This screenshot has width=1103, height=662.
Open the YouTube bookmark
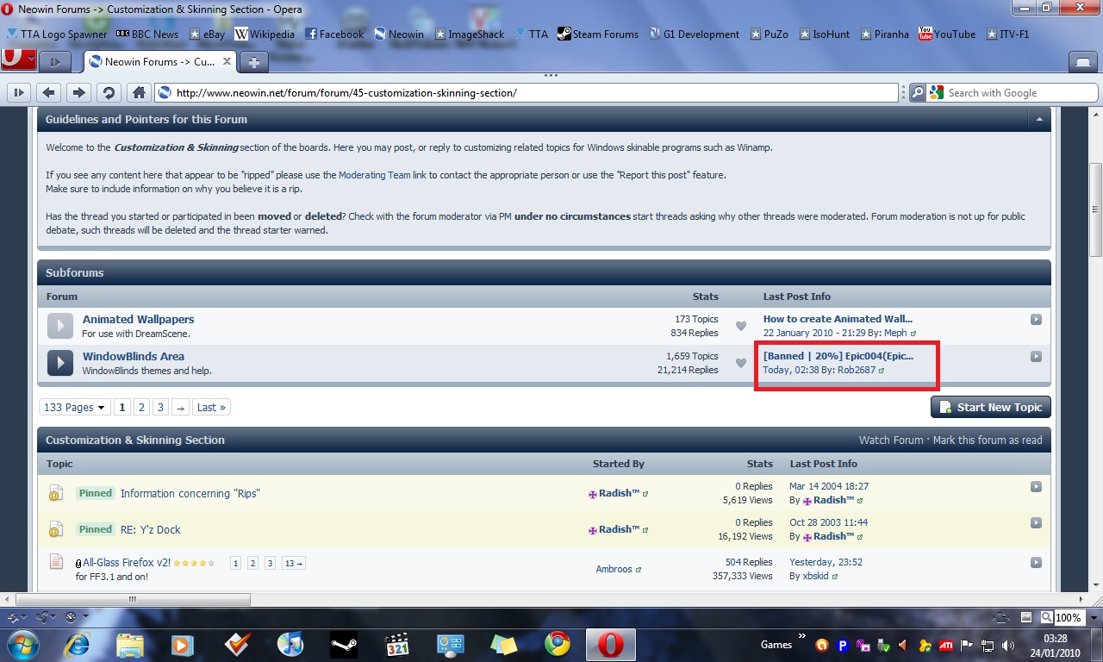pyautogui.click(x=947, y=34)
